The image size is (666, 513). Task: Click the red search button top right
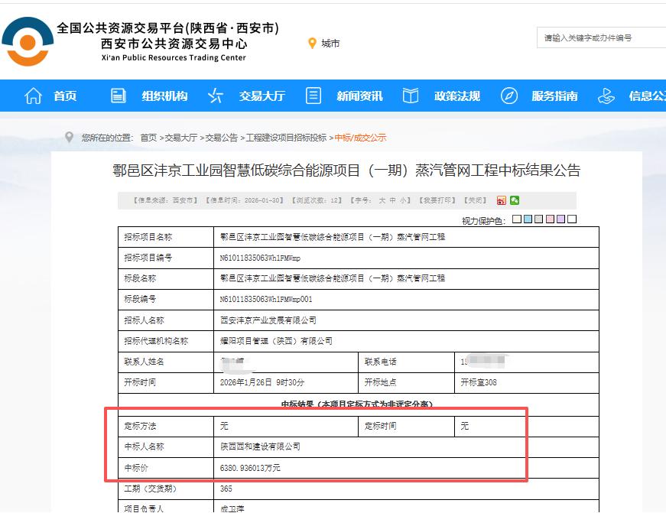[662, 37]
